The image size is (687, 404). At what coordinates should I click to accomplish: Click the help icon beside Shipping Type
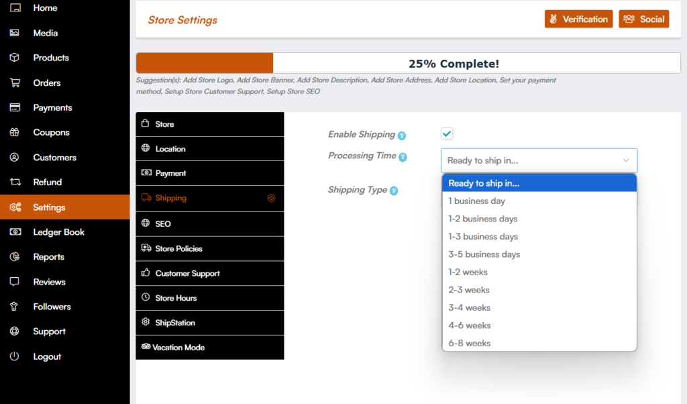tap(394, 191)
